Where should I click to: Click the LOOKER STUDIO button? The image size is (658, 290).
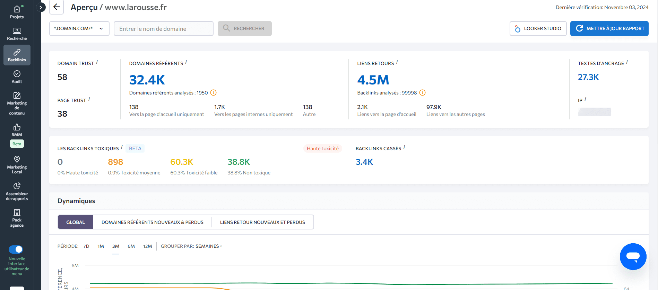538,28
